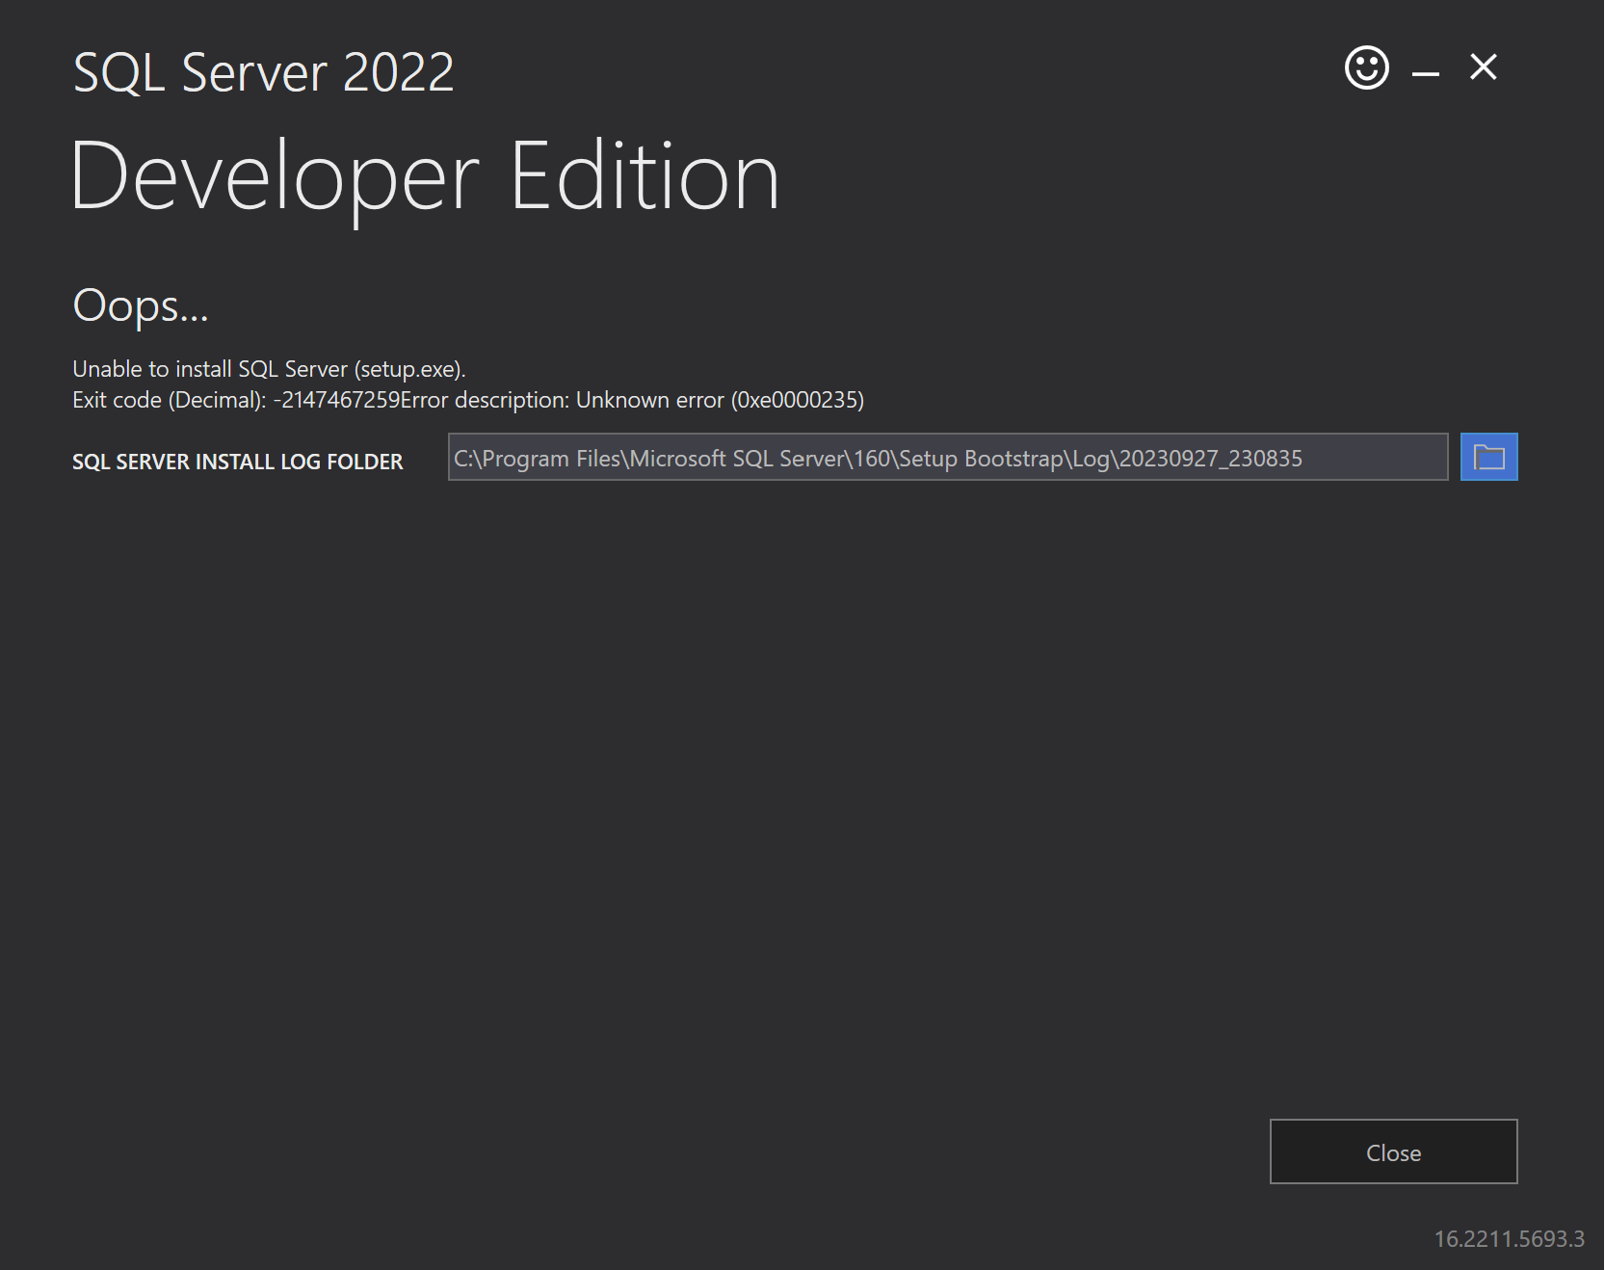
Task: Highlight the Program Files path text
Action: [x=877, y=457]
